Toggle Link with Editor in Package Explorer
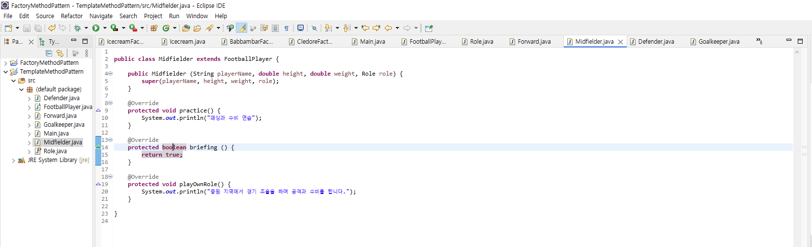This screenshot has width=812, height=247. [x=60, y=53]
